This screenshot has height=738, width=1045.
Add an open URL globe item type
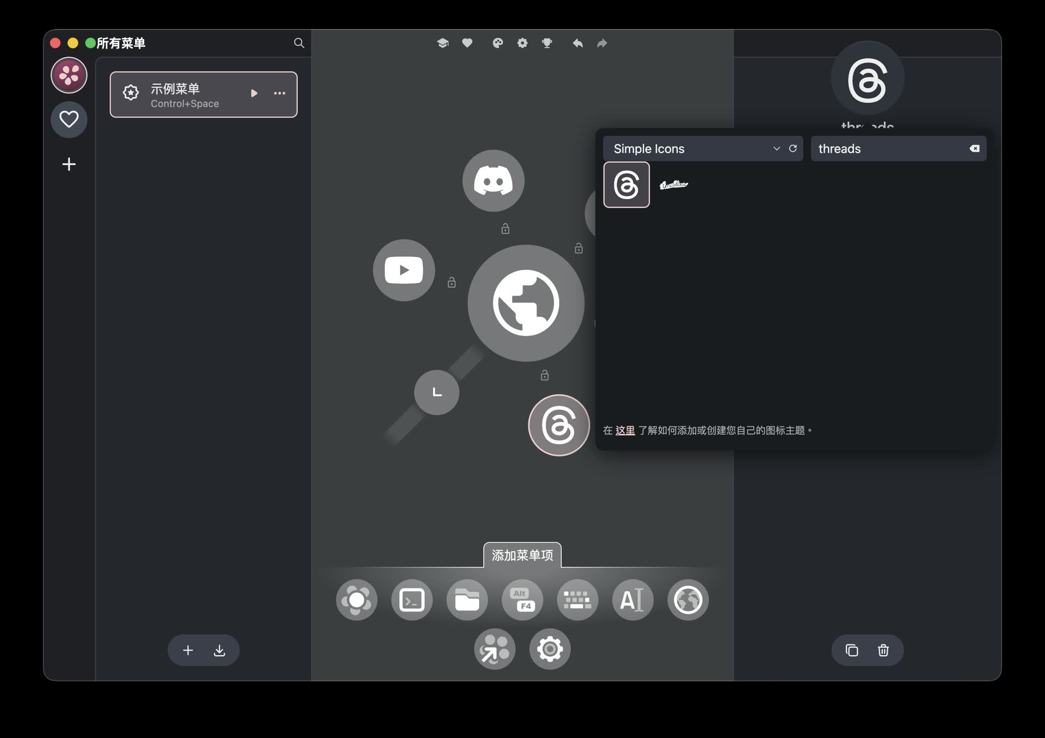(688, 600)
